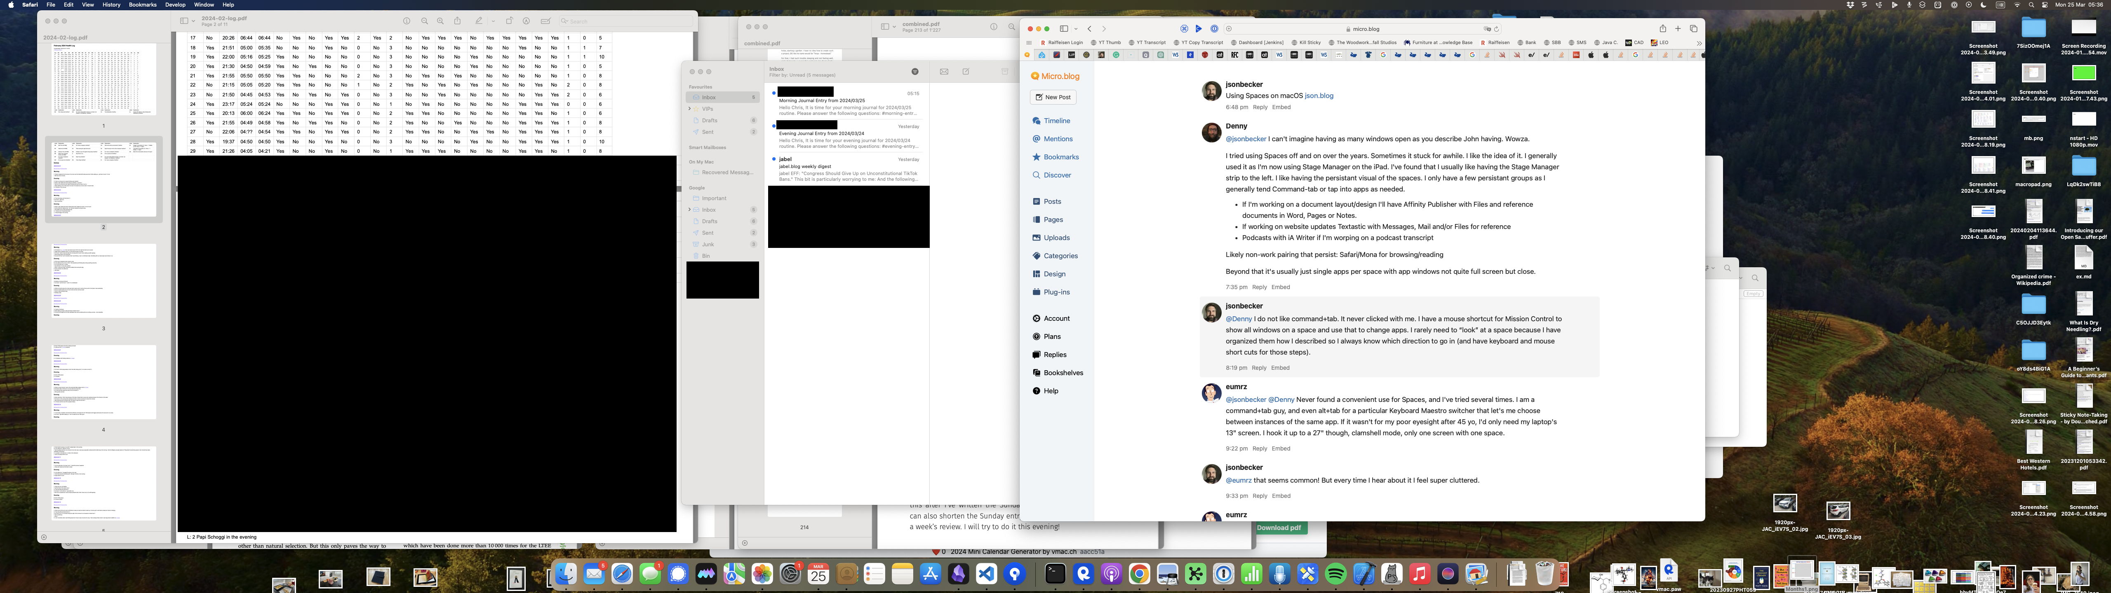Toggle unread dot on jabel message
Screen dimensions: 2111x593
(x=774, y=159)
